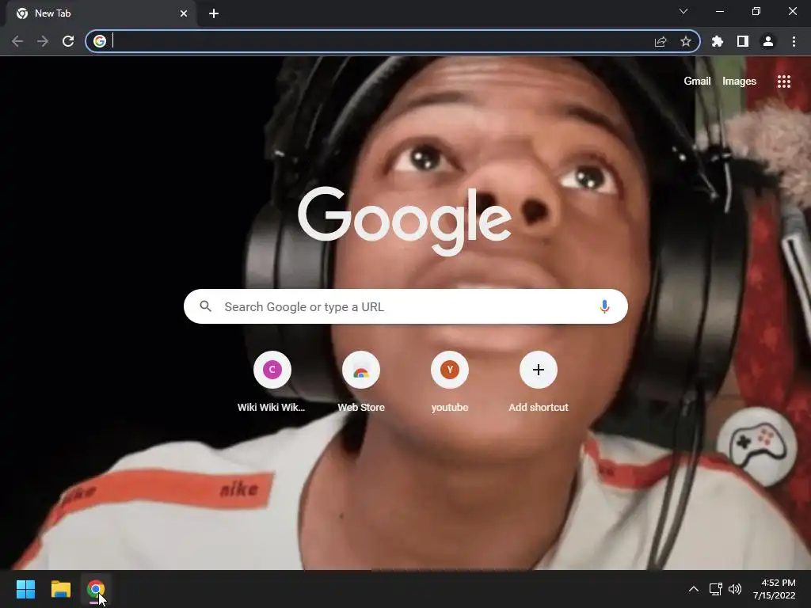811x608 pixels.
Task: Start voice search with microphone icon
Action: (x=604, y=306)
